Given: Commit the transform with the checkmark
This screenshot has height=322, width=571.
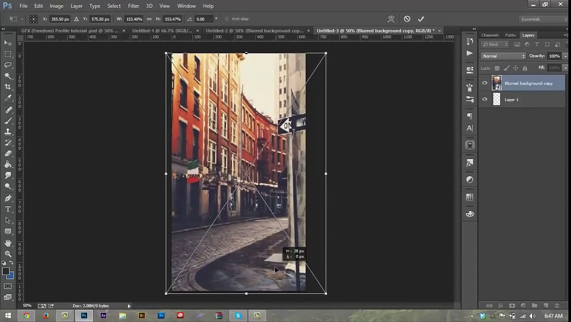Looking at the screenshot, I should (420, 19).
